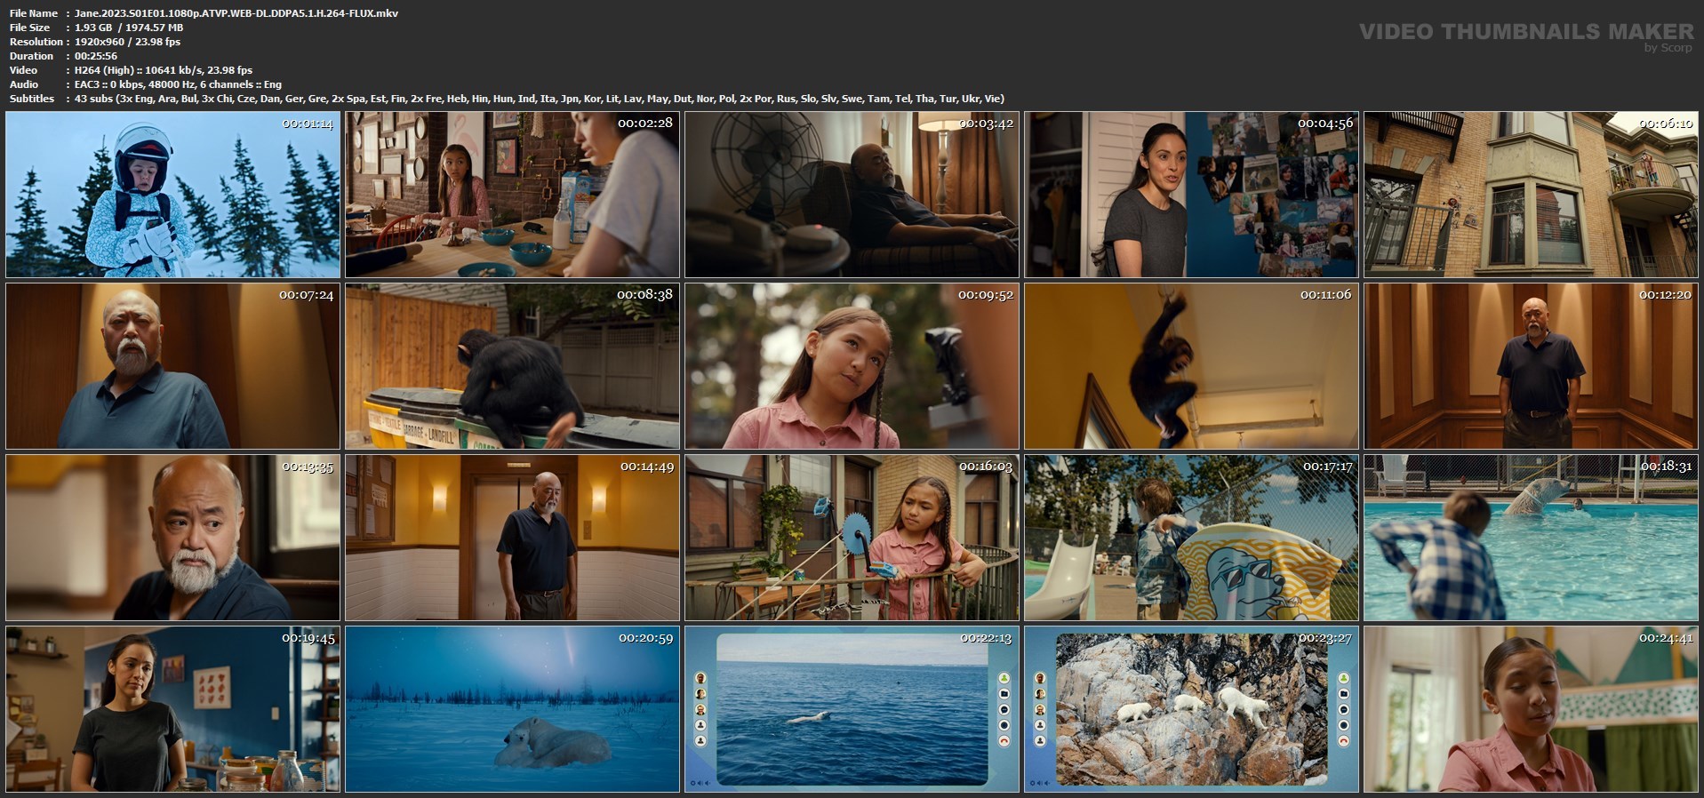Click the file name ending in FLUX.mkv
Image resolution: width=1704 pixels, height=798 pixels.
(x=236, y=13)
